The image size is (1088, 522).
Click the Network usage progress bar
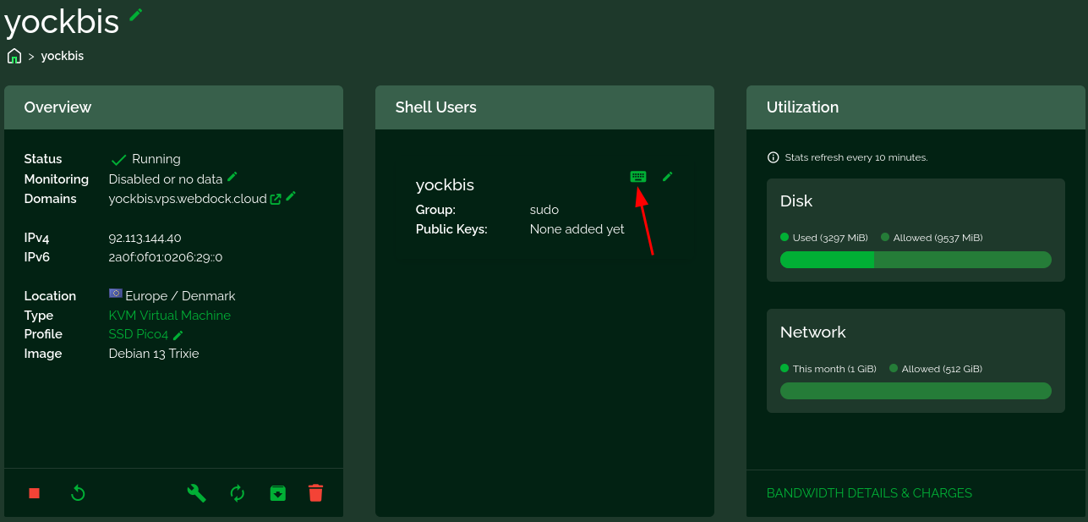[915, 391]
